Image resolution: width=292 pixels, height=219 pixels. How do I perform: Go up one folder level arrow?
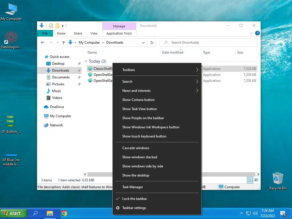(x=64, y=43)
